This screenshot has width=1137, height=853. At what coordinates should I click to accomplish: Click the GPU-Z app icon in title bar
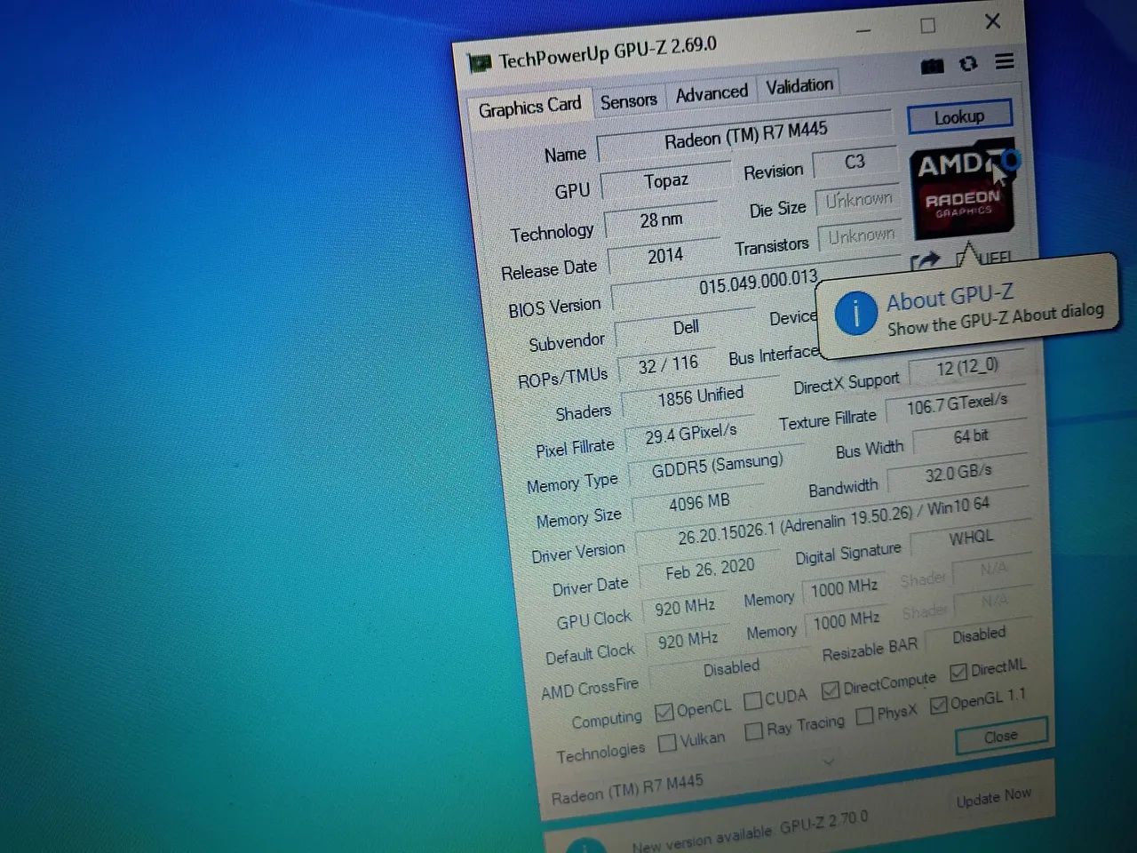[x=480, y=65]
